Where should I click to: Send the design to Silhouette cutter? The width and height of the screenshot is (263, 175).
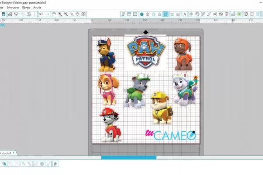click(16, 14)
